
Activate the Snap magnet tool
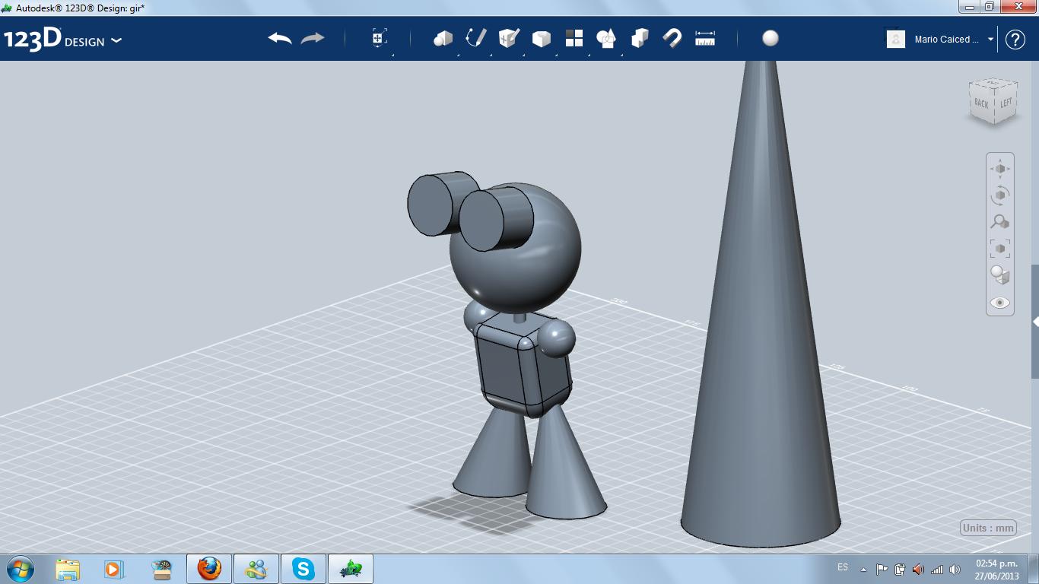[x=672, y=38]
